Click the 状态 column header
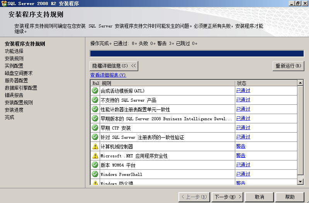309x203 pixels. pos(266,83)
